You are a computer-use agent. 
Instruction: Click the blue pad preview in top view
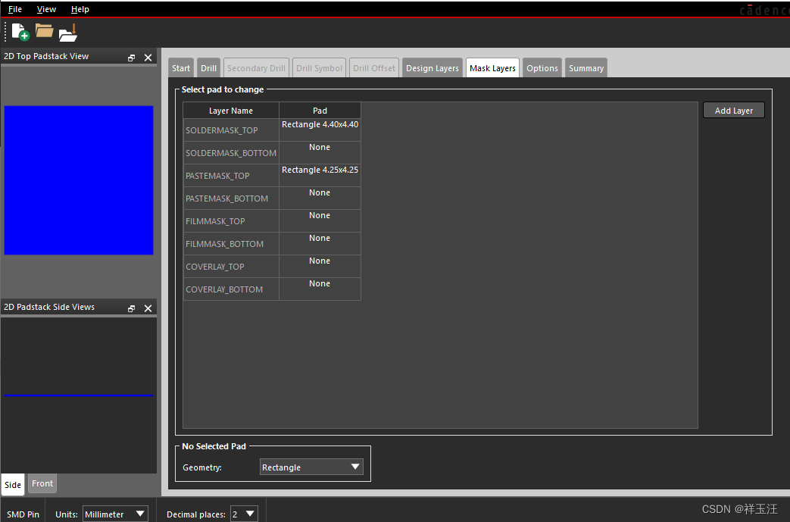(79, 180)
